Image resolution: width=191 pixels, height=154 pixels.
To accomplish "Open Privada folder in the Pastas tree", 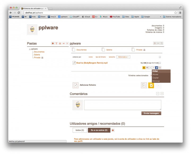I will coord(37,58).
